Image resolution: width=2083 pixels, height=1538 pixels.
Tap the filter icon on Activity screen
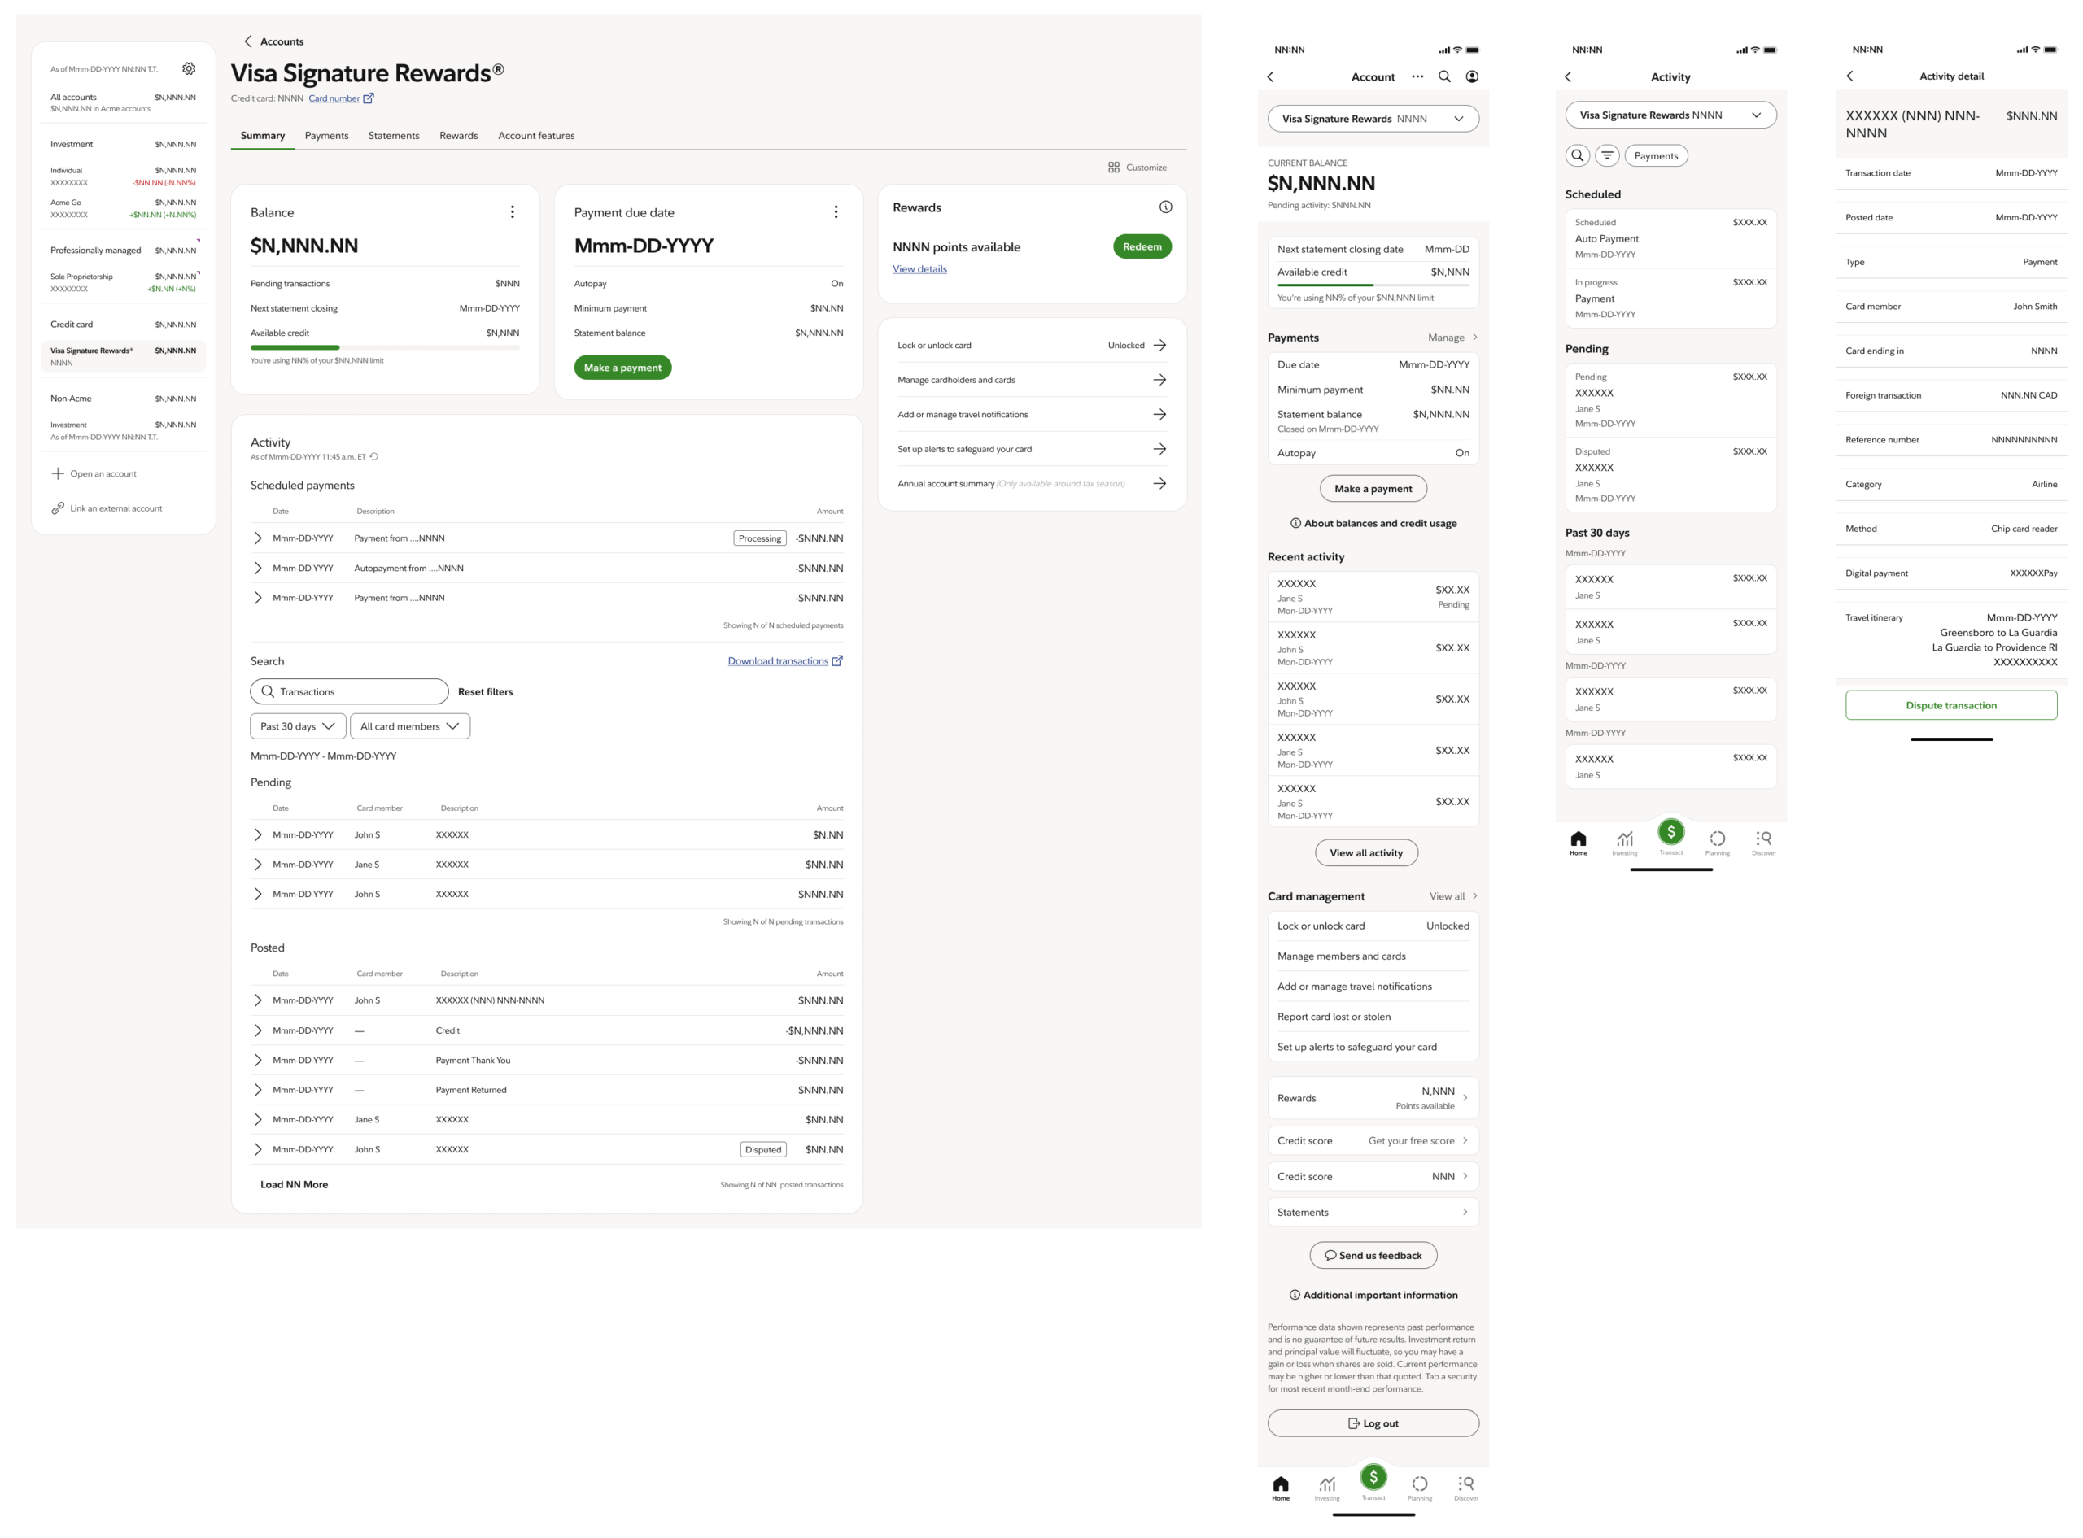pyautogui.click(x=1606, y=155)
